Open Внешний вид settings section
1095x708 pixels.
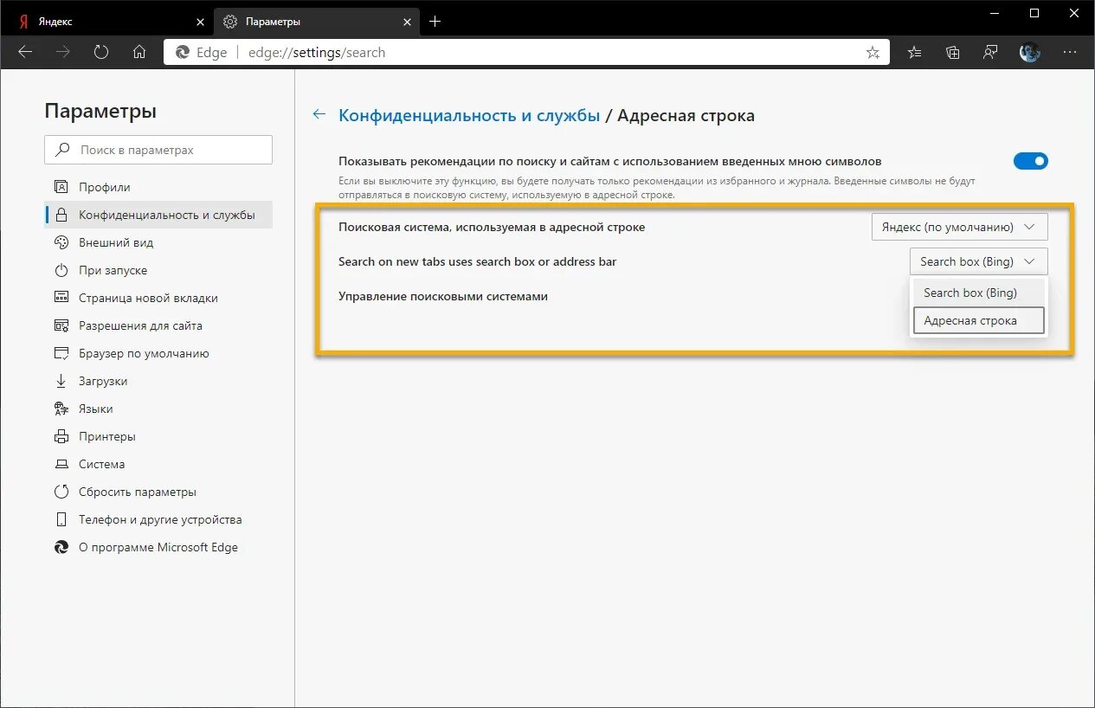pos(158,242)
